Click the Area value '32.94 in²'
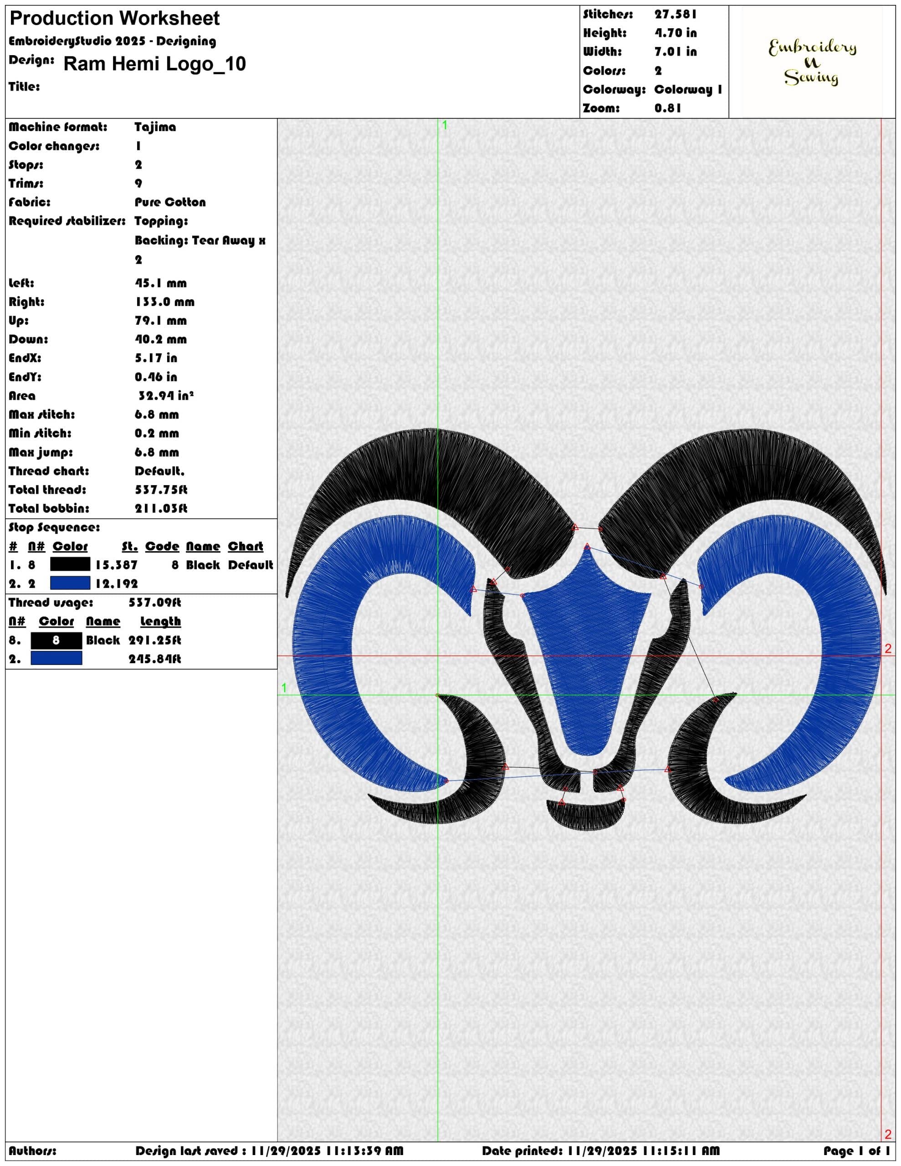Viewport: 901px width, 1166px height. tap(165, 396)
